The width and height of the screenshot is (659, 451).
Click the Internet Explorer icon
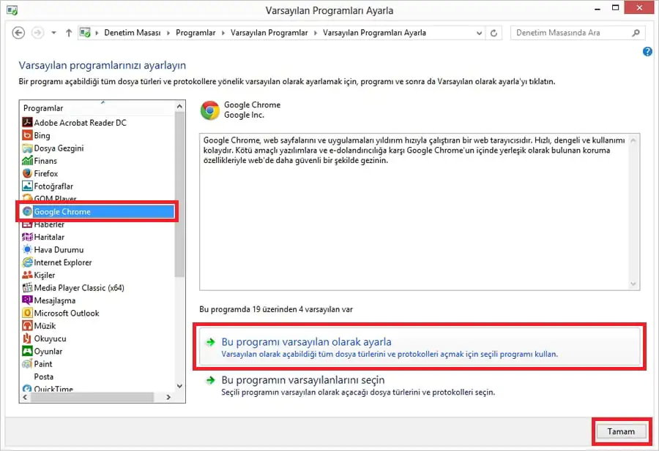(x=27, y=262)
